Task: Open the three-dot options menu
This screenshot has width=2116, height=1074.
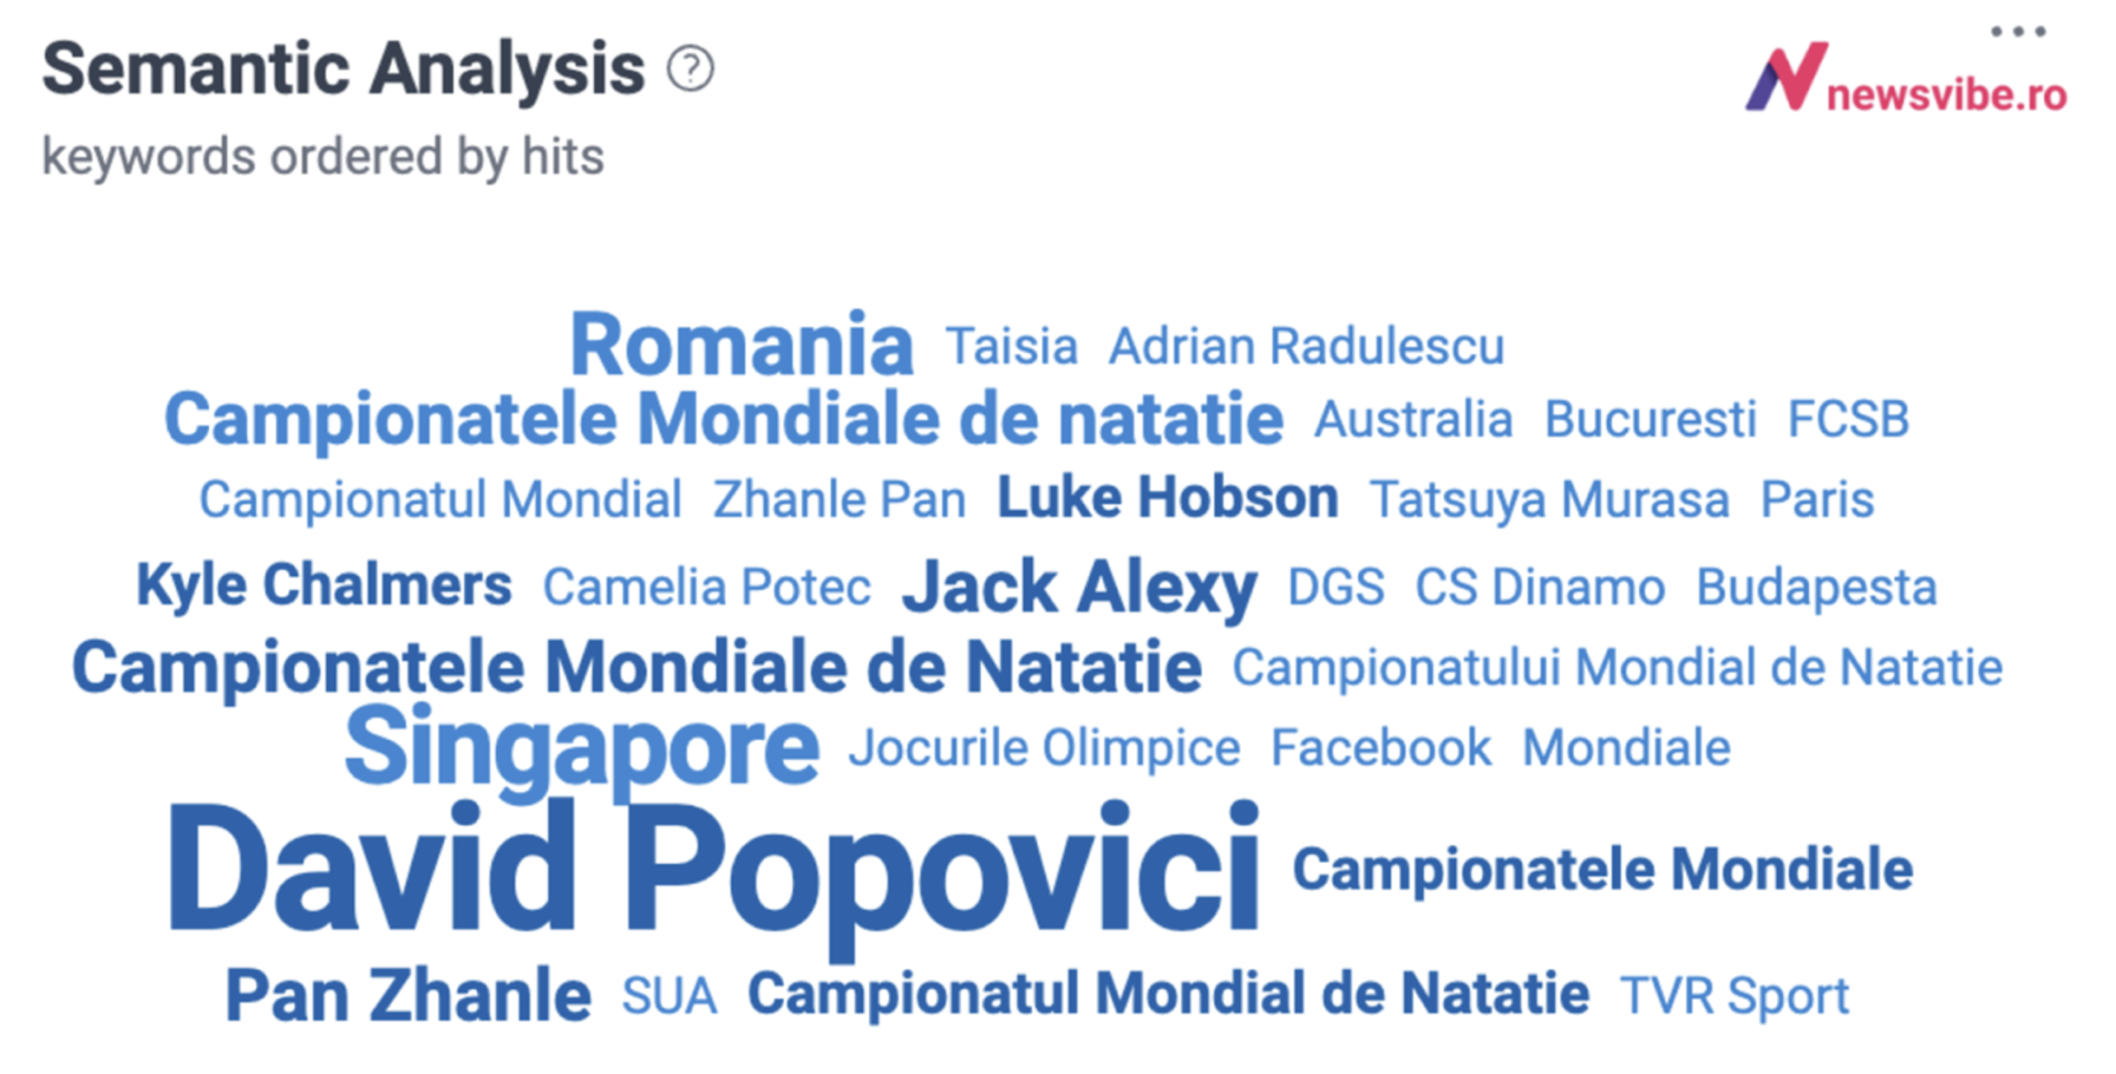Action: 2018,32
